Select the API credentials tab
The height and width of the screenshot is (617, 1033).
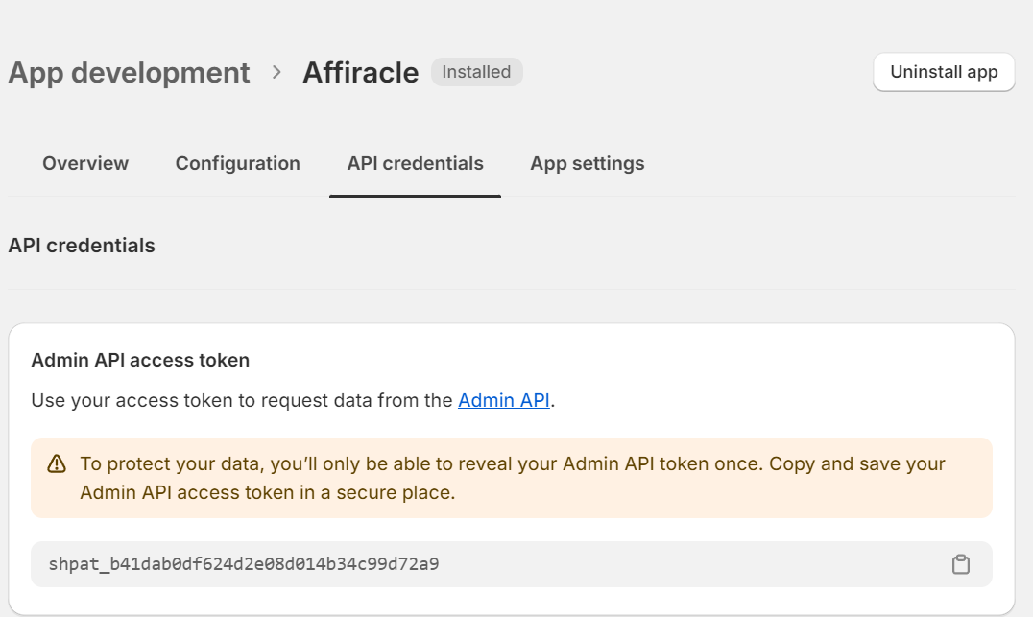tap(415, 163)
